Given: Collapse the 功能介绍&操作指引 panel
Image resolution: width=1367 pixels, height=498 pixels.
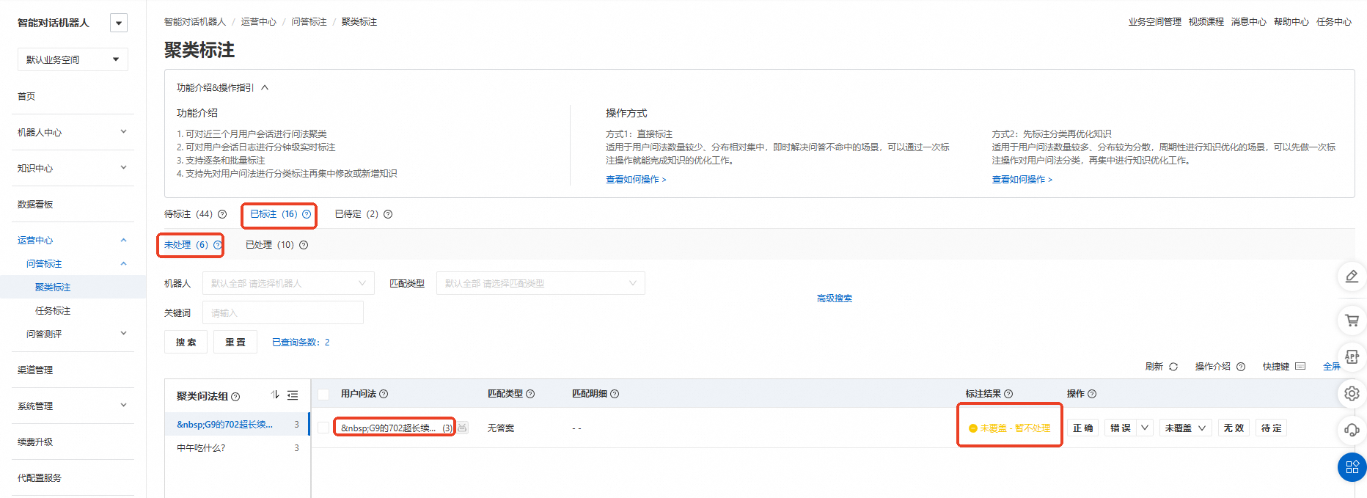Looking at the screenshot, I should point(265,87).
